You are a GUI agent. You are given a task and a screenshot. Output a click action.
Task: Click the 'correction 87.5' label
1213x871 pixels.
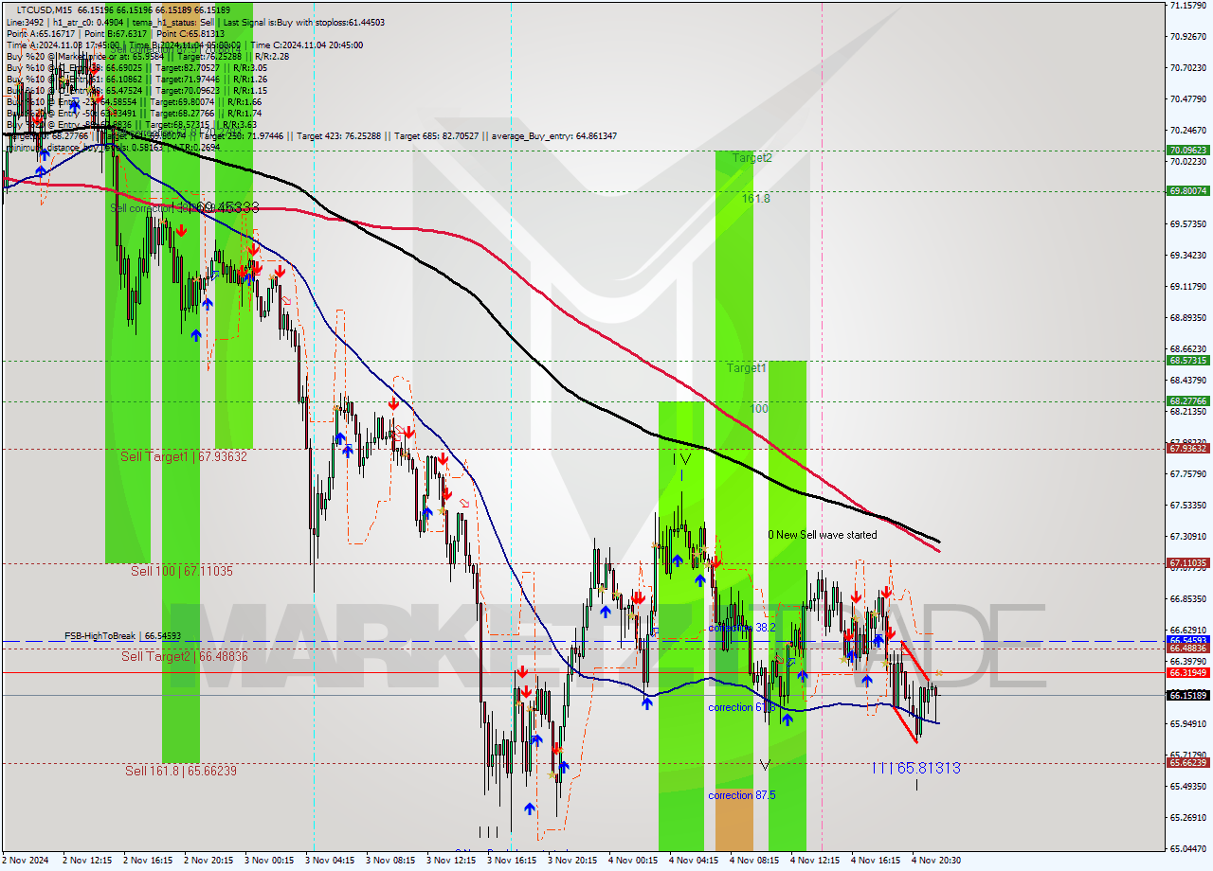(742, 795)
